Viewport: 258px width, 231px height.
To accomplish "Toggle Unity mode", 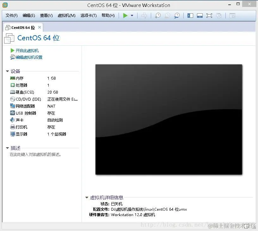I will 218,15.
